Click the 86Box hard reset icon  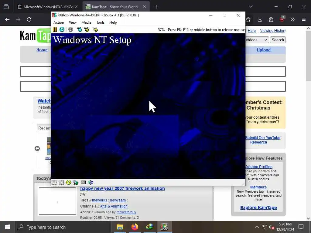coord(62,29)
